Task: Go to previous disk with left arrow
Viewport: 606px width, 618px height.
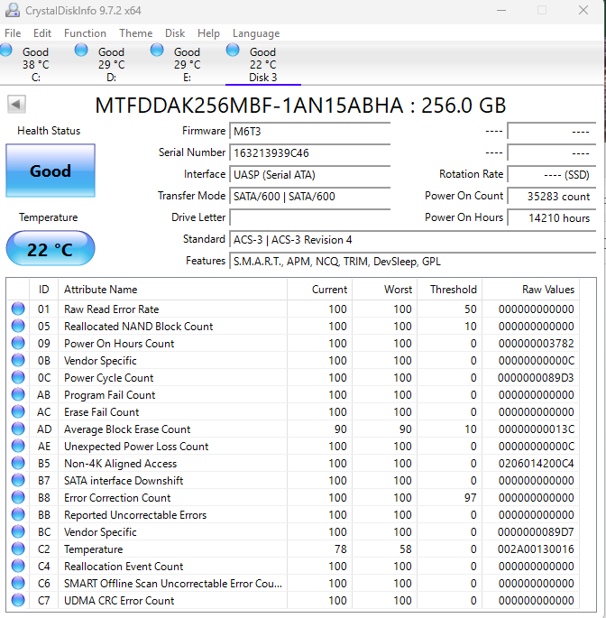Action: tap(16, 105)
